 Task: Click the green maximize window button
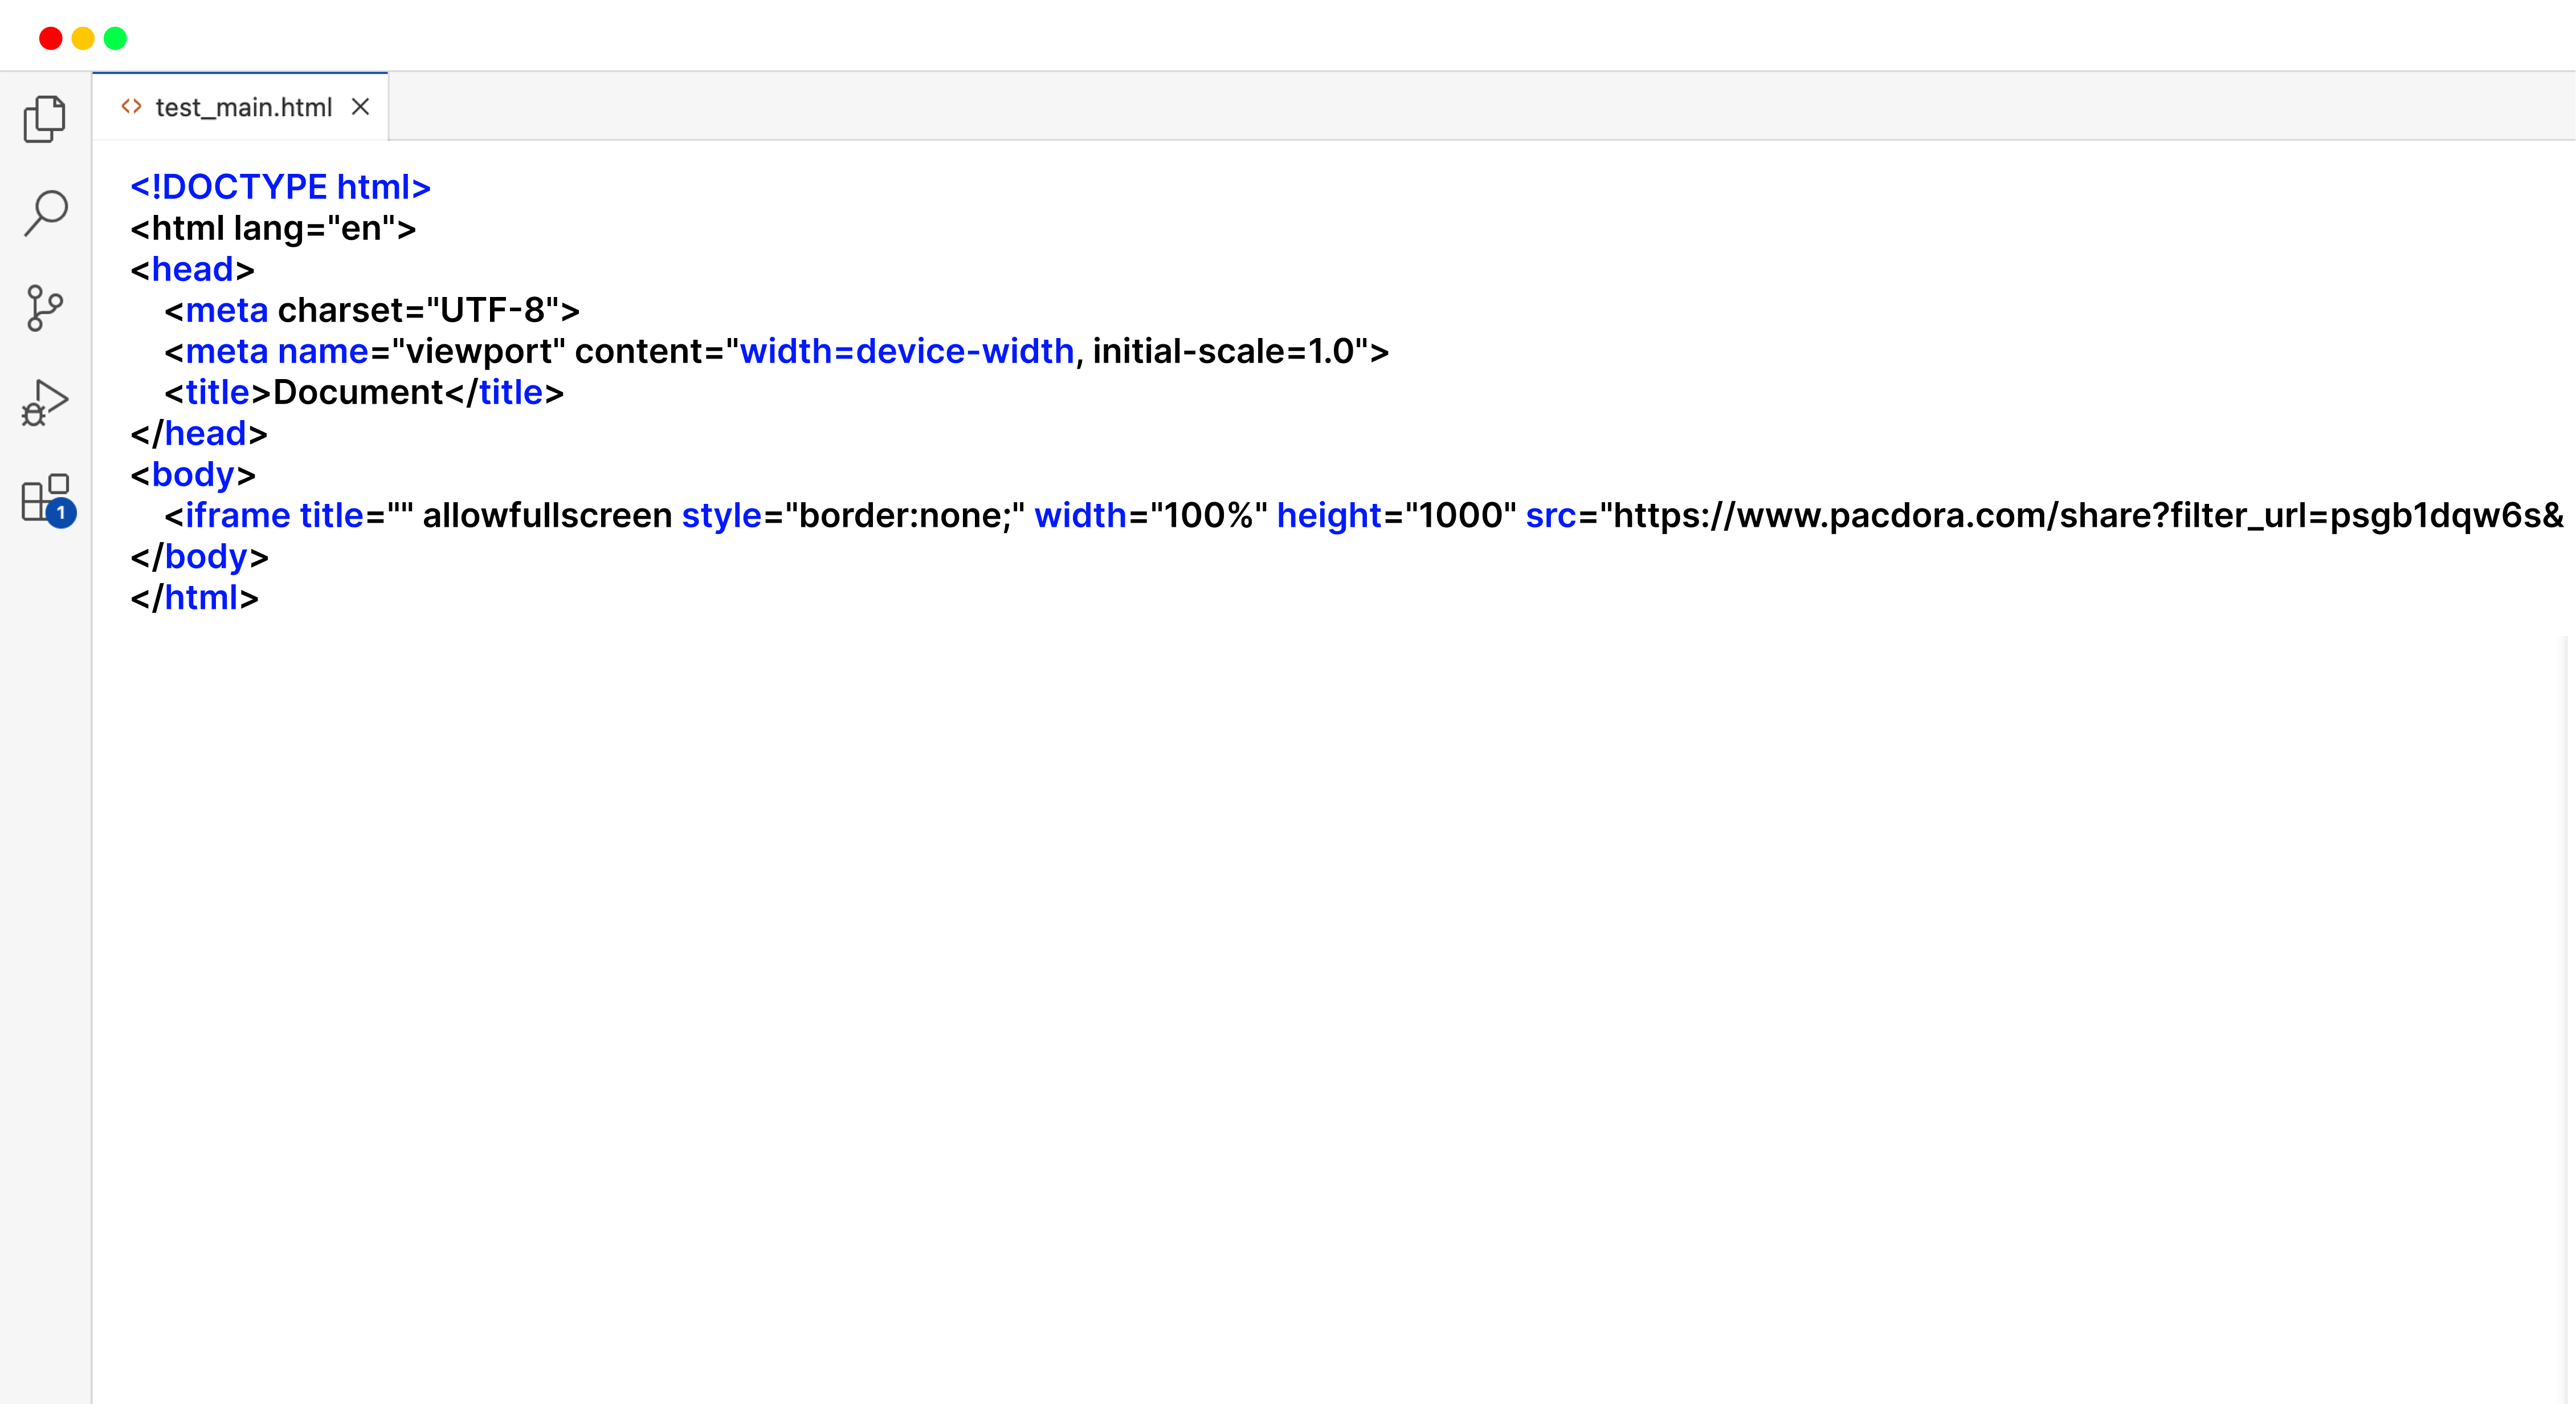(116, 38)
